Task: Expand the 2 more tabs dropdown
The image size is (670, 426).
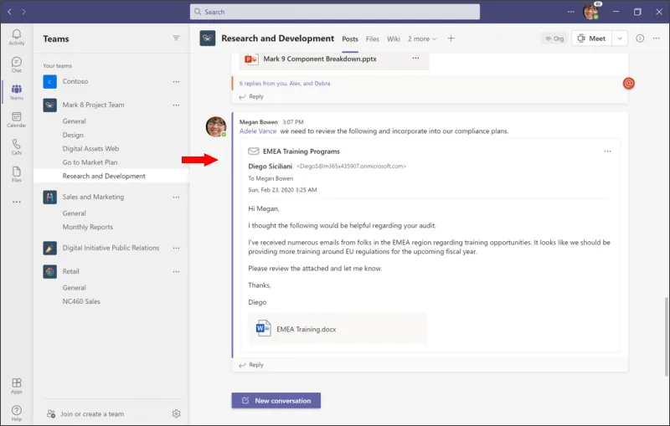Action: point(422,38)
